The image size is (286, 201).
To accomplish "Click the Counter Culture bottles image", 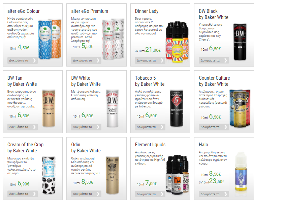I will (x=240, y=108).
